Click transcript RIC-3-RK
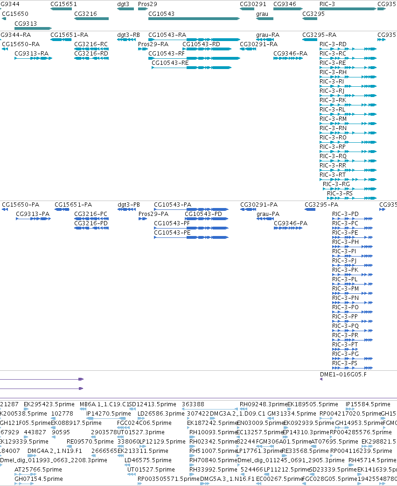The height and width of the screenshot is (486, 397). (x=333, y=100)
